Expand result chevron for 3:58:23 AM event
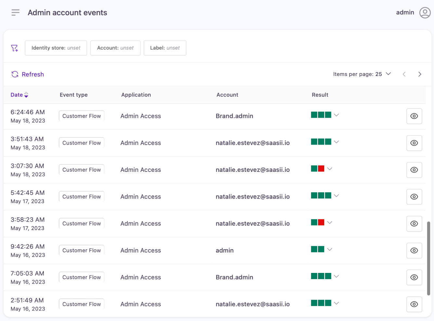The image size is (434, 321). tap(329, 223)
